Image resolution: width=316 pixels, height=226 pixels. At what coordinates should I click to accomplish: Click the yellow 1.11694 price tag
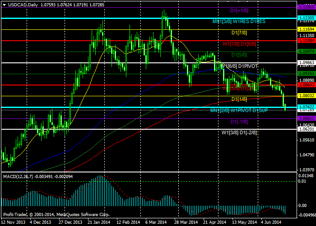[x=307, y=29]
